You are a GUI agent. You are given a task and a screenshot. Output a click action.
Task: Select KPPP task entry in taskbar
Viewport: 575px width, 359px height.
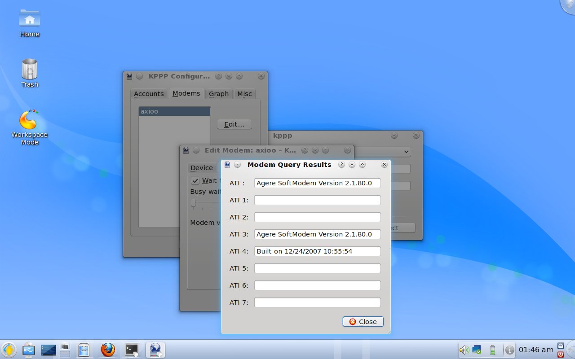click(x=155, y=350)
